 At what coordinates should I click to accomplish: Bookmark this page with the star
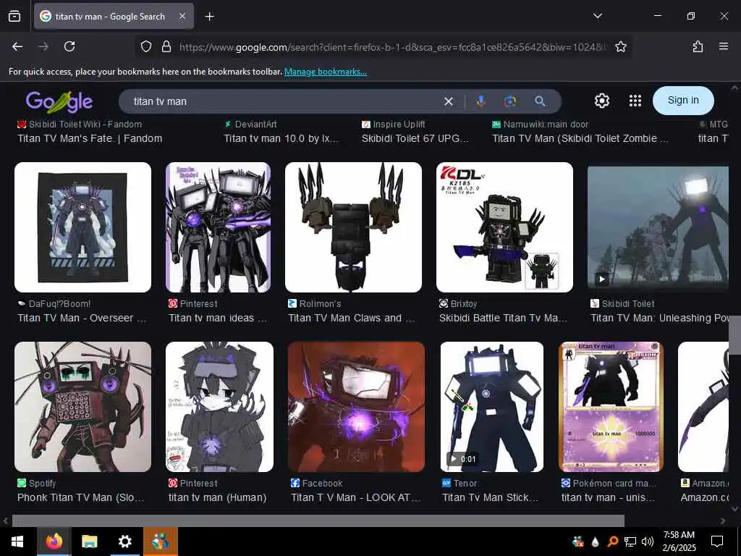620,46
